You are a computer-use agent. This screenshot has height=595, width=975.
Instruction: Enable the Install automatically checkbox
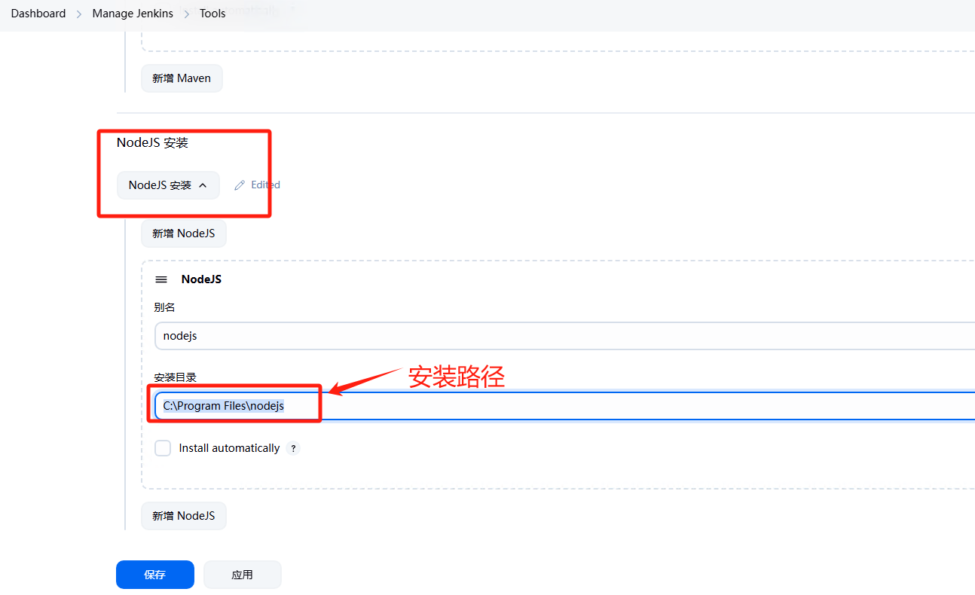tap(163, 448)
